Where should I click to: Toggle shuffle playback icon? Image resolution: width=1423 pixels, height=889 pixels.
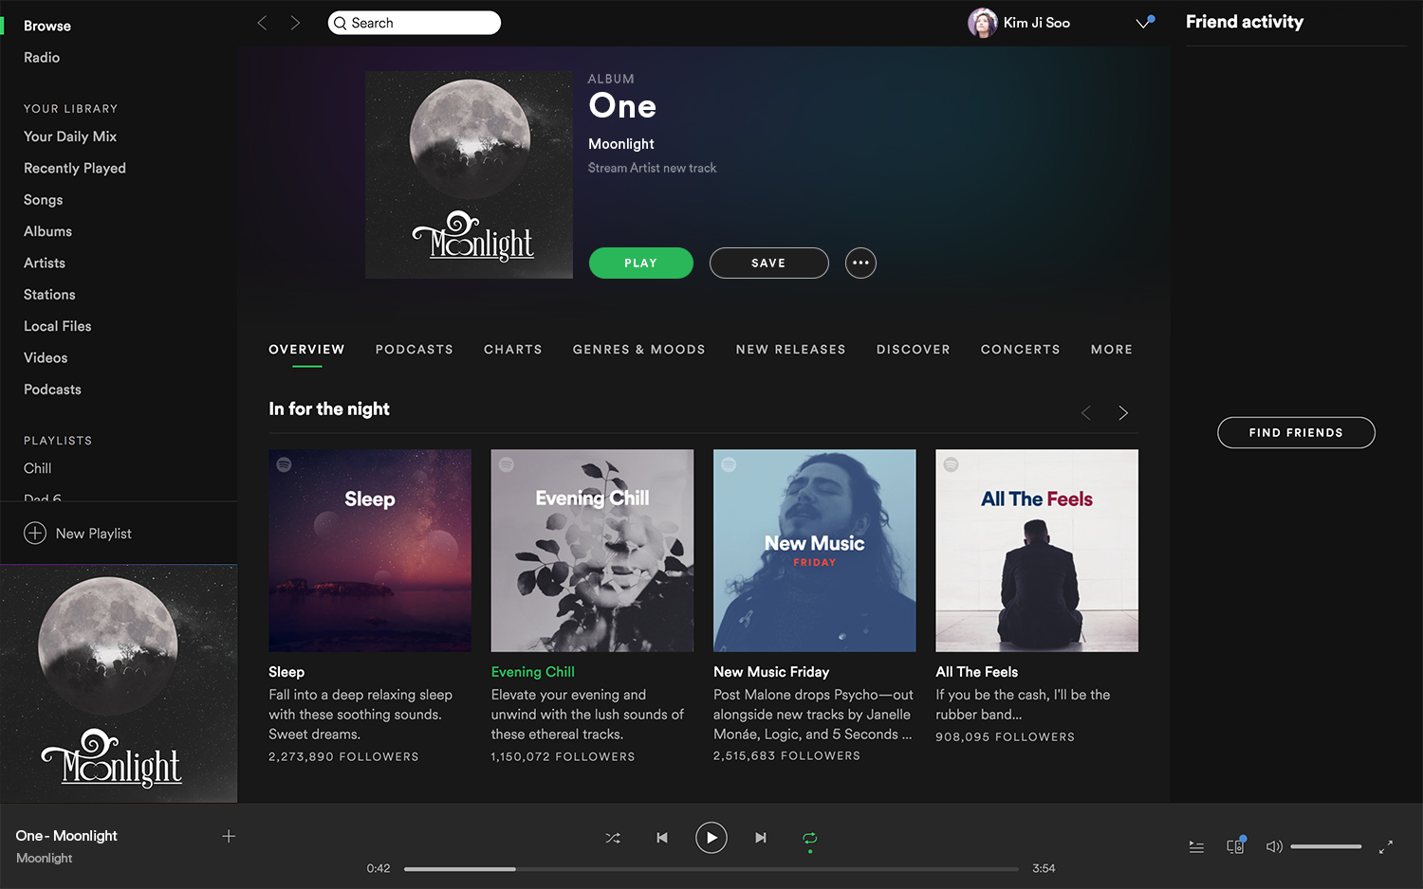pos(613,838)
